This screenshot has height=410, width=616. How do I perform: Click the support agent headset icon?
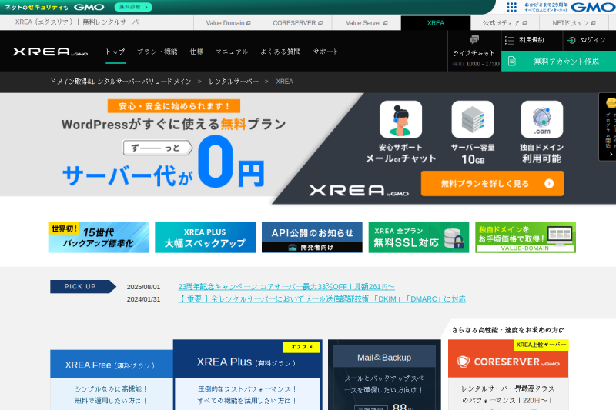coord(400,119)
